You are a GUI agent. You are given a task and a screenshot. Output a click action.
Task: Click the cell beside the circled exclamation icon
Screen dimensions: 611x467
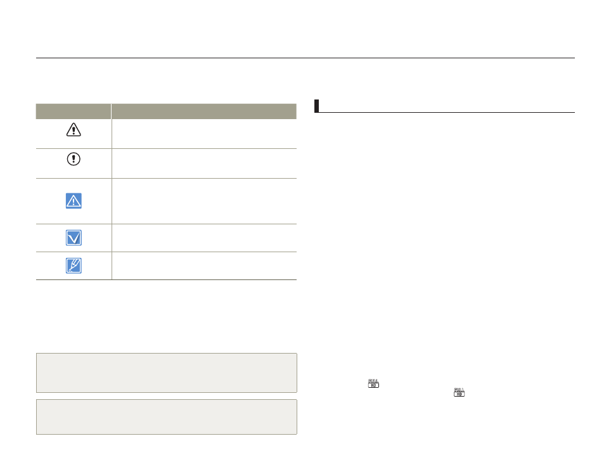[204, 163]
